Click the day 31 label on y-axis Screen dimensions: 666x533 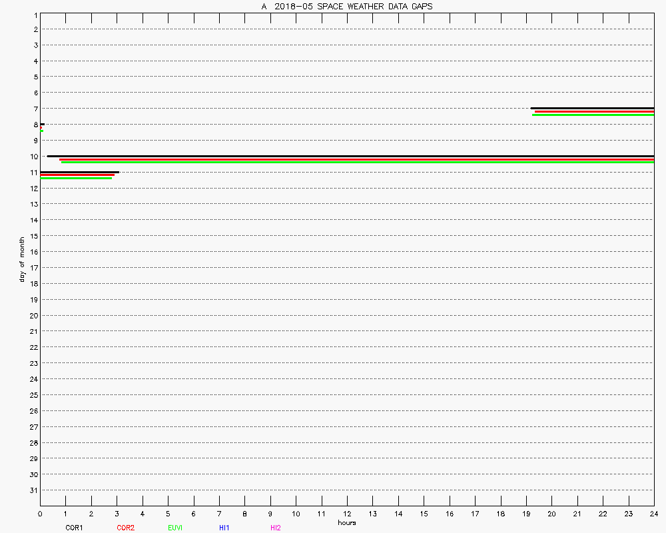[33, 490]
